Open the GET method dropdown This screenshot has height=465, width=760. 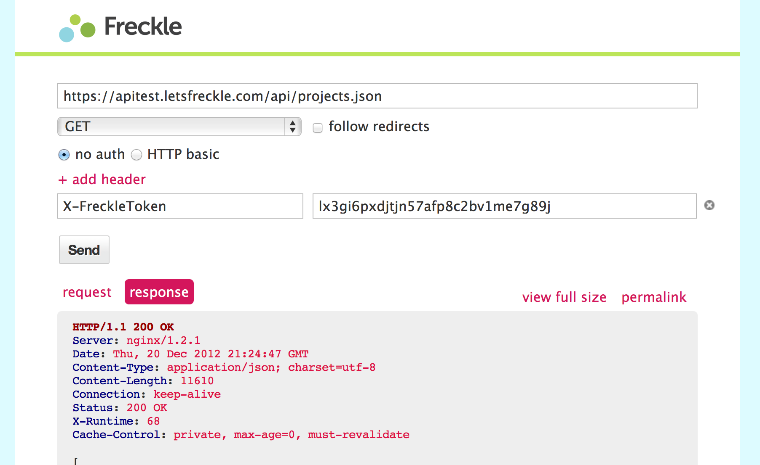[179, 127]
